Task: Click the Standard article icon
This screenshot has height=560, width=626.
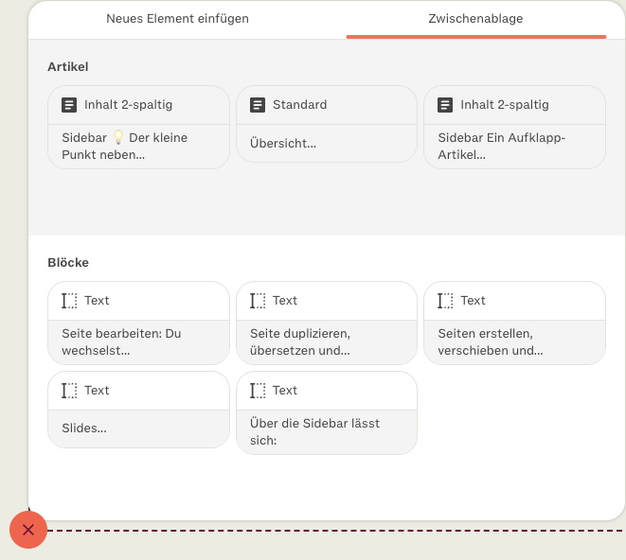Action: point(258,105)
